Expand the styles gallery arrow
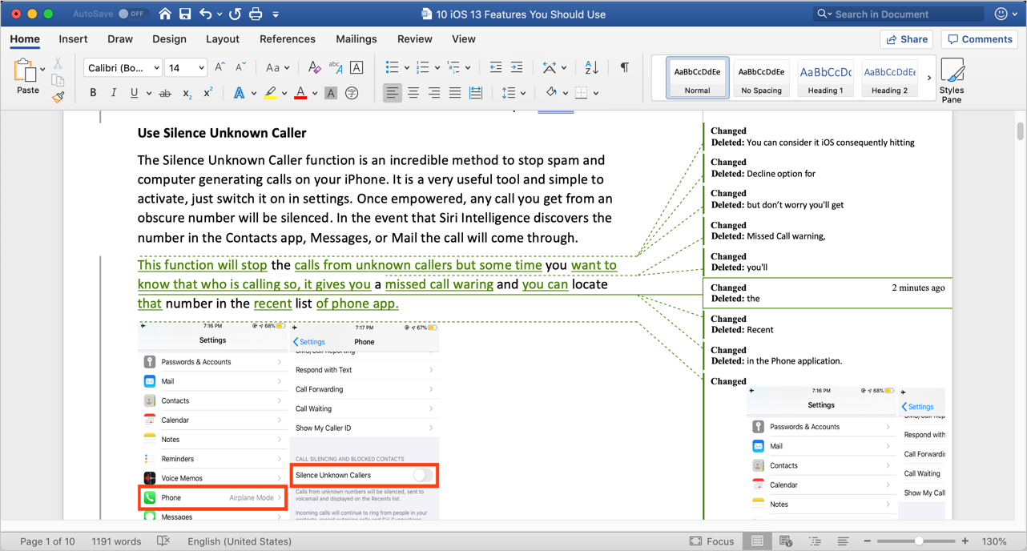This screenshot has height=551, width=1027. [929, 78]
